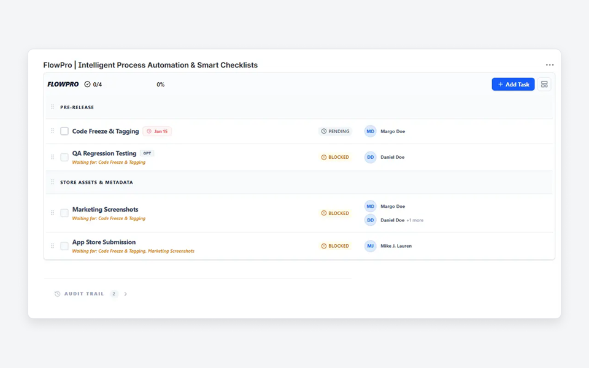Open the Pending status on Code Freeze
This screenshot has height=368, width=589.
335,131
